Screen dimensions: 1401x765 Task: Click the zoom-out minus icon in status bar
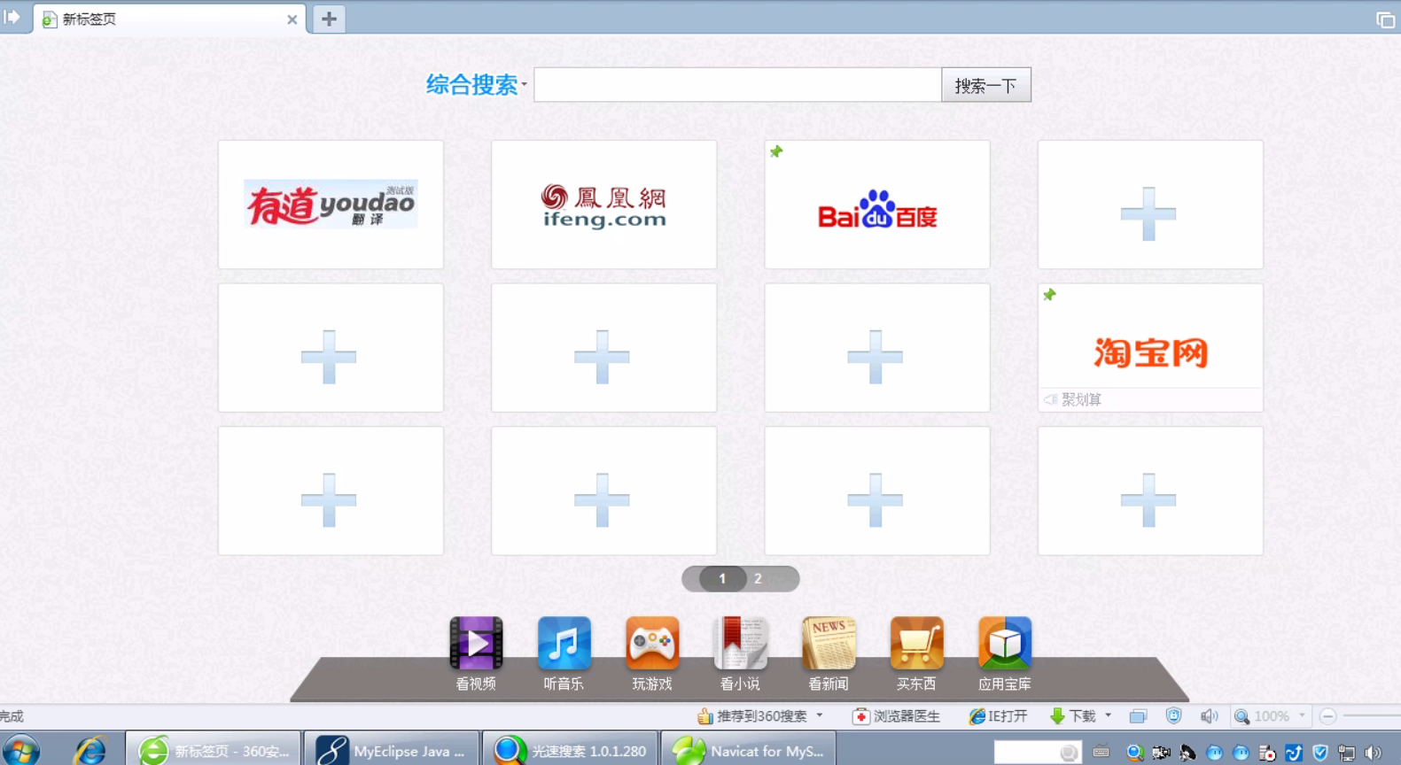tap(1327, 716)
